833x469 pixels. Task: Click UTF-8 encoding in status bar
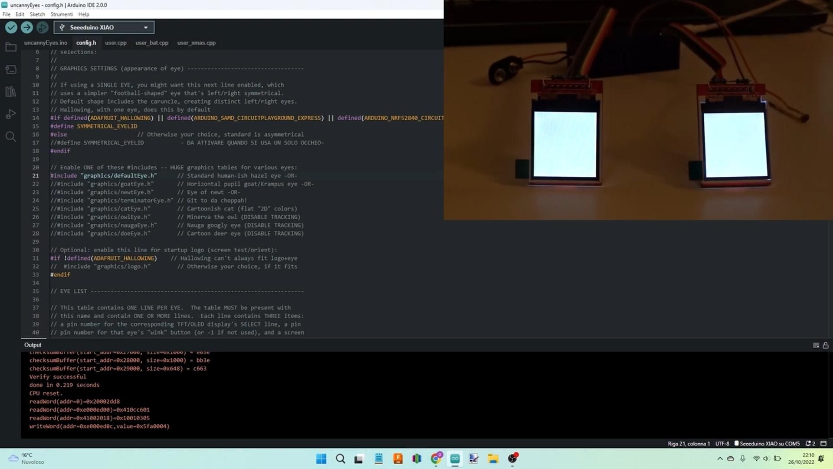click(x=722, y=443)
